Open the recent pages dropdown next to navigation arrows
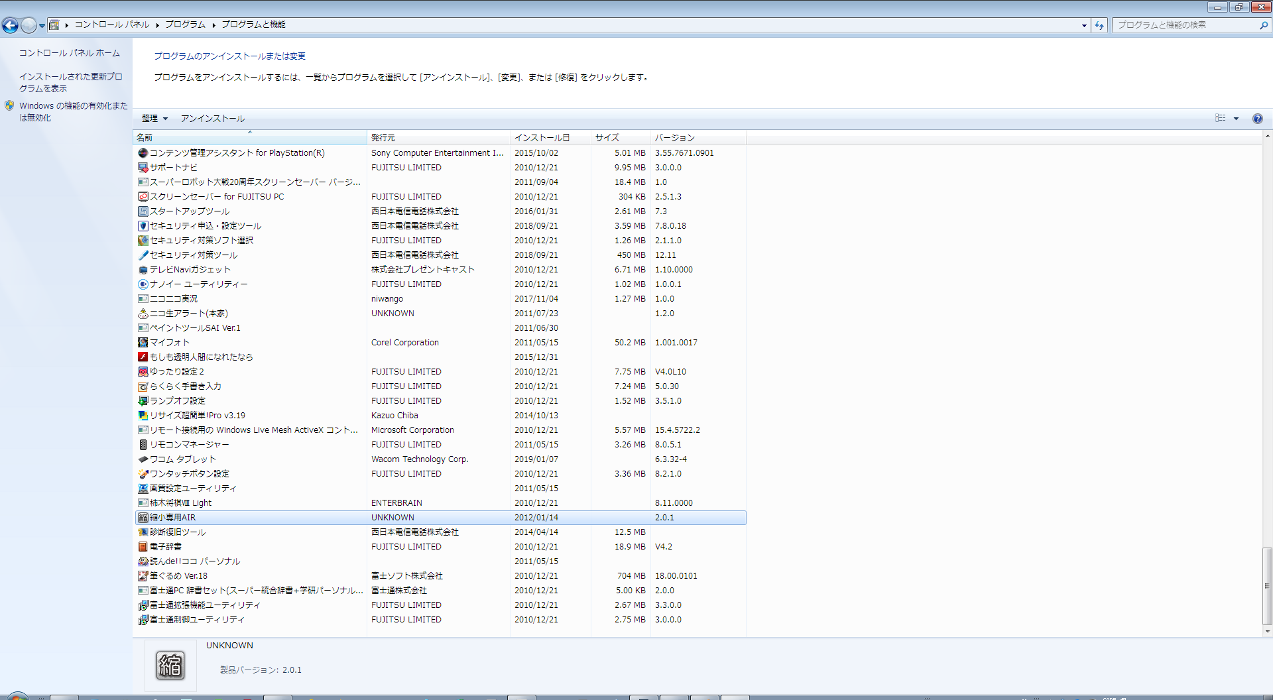The height and width of the screenshot is (700, 1273). click(x=42, y=26)
